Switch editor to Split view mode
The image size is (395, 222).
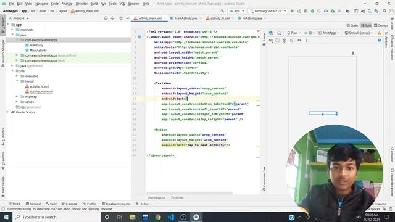[366, 25]
